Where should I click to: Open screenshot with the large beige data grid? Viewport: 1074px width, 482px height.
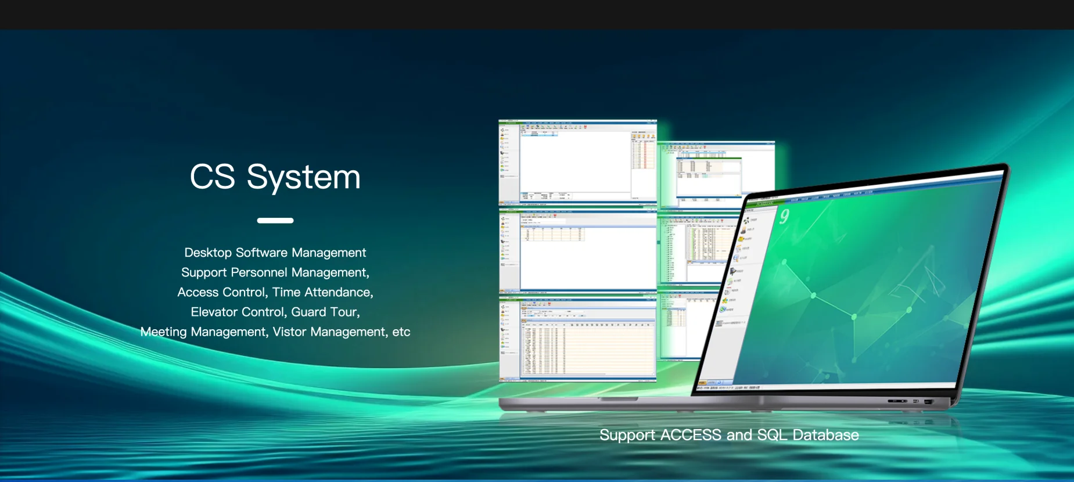578,339
